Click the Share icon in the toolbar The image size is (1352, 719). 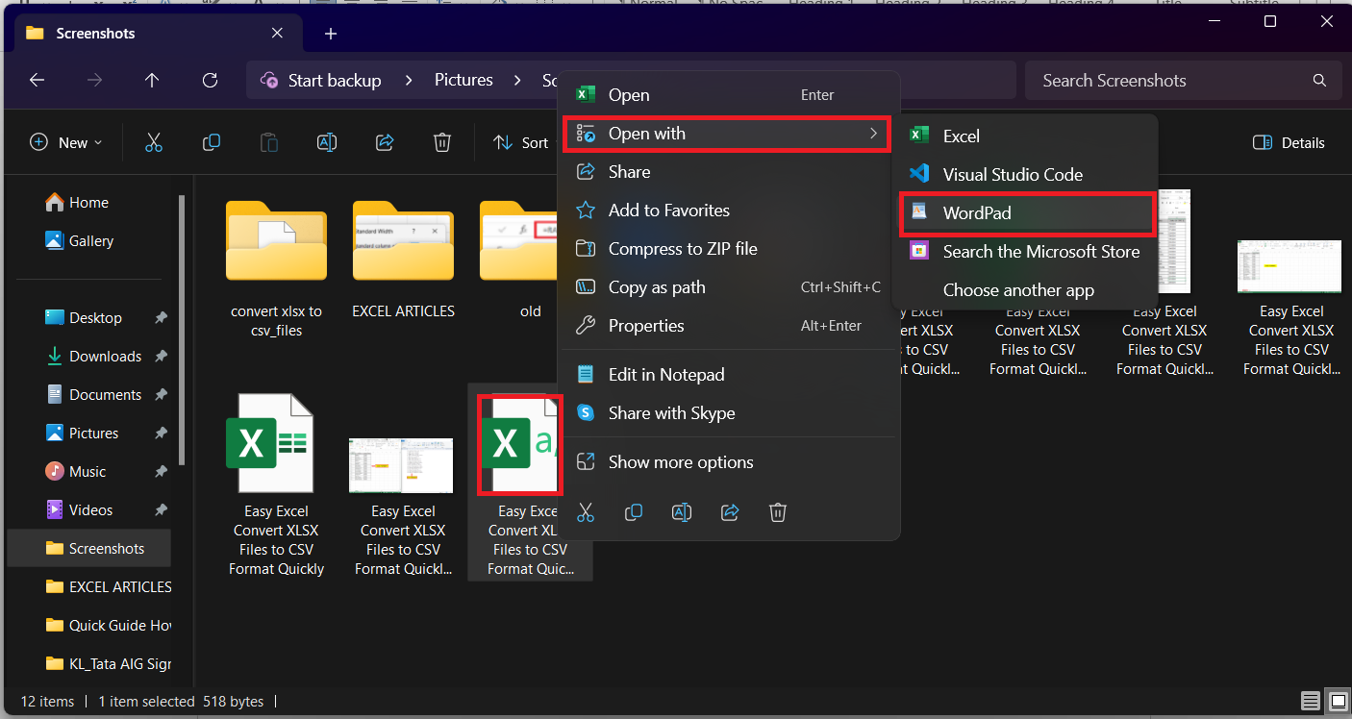coord(385,142)
